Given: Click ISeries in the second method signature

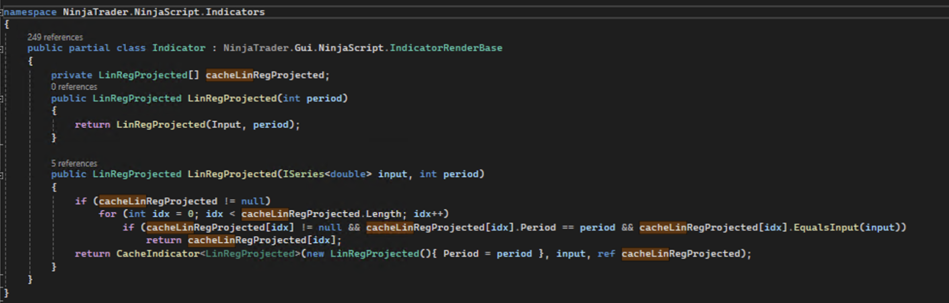Looking at the screenshot, I should click(x=303, y=174).
